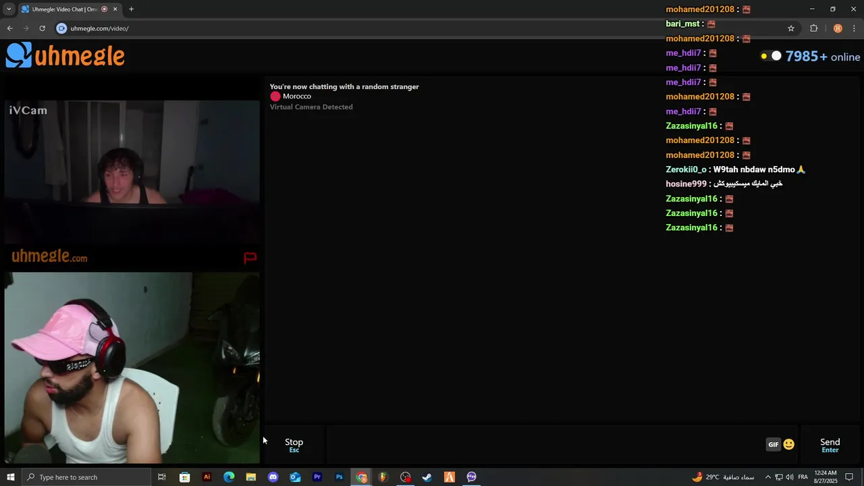
Task: Open the Windows notification center
Action: coord(850,477)
